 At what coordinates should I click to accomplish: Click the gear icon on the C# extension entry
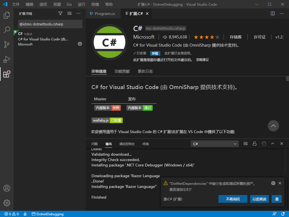(x=80, y=44)
